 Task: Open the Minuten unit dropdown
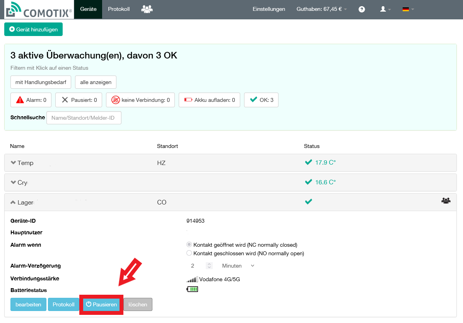pyautogui.click(x=238, y=266)
